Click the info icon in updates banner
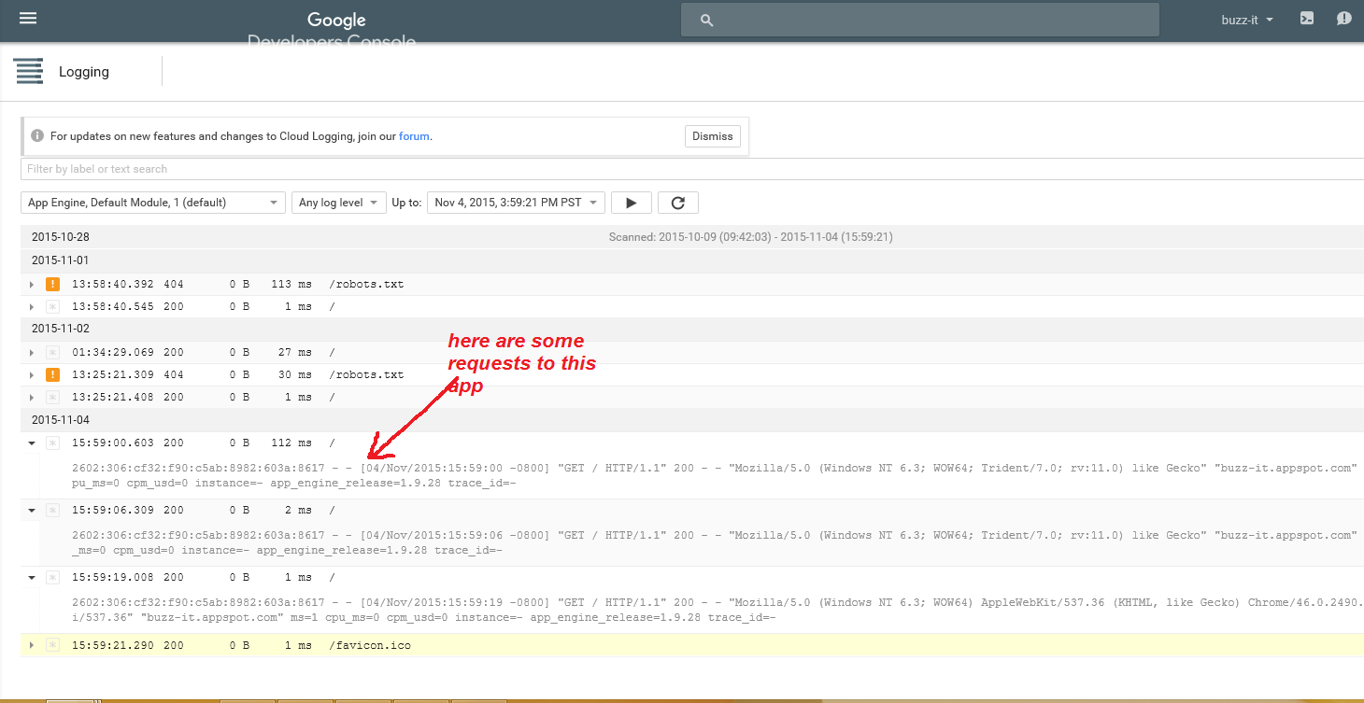 pyautogui.click(x=37, y=136)
